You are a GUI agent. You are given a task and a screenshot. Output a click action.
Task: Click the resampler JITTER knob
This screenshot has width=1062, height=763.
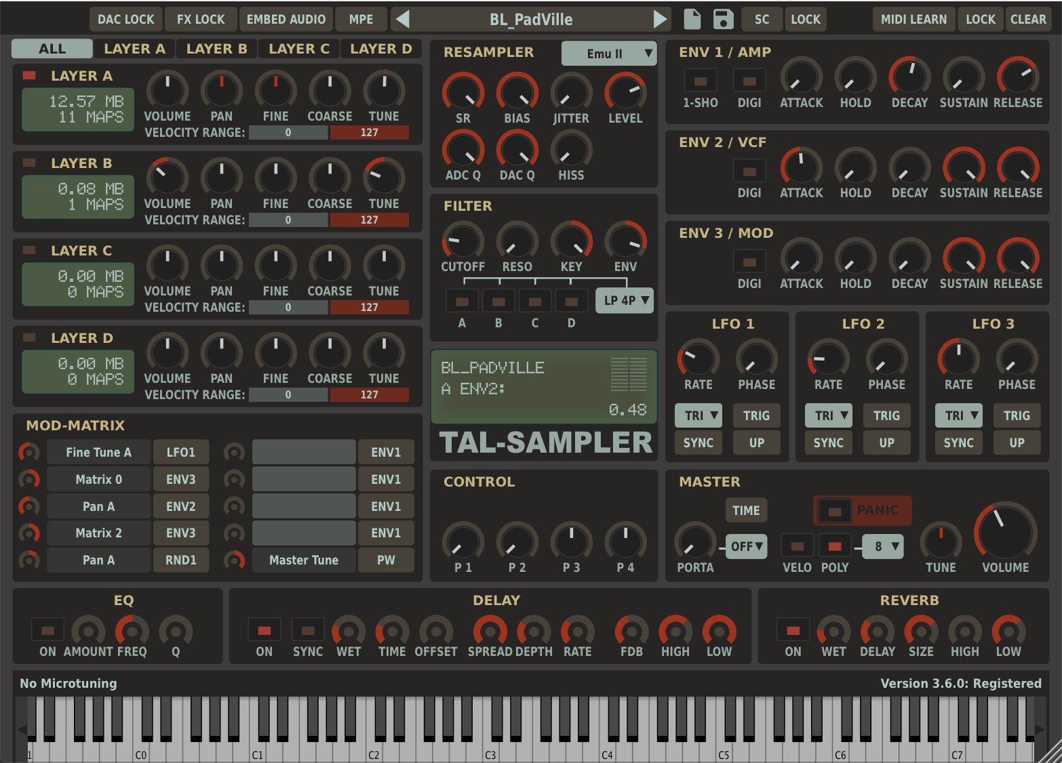[571, 93]
